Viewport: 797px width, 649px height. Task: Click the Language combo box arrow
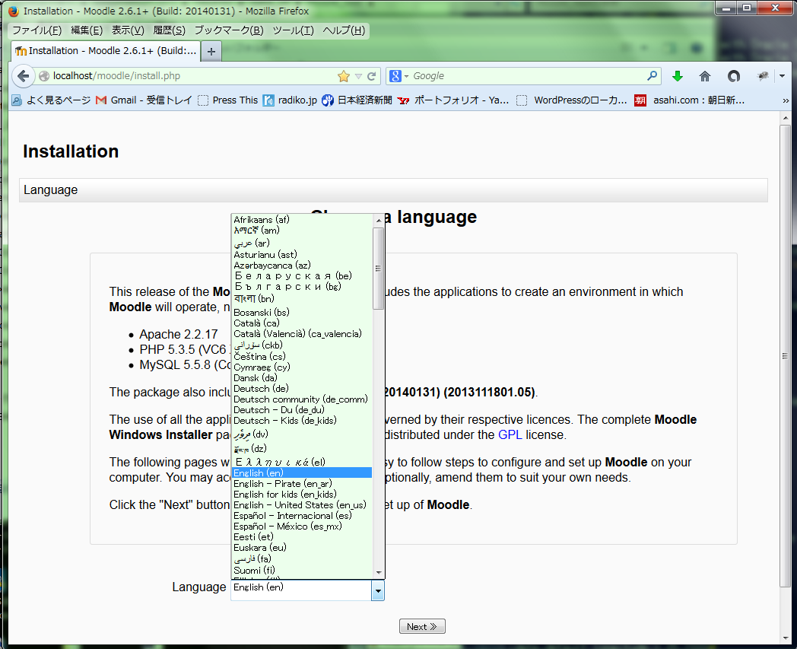click(378, 590)
